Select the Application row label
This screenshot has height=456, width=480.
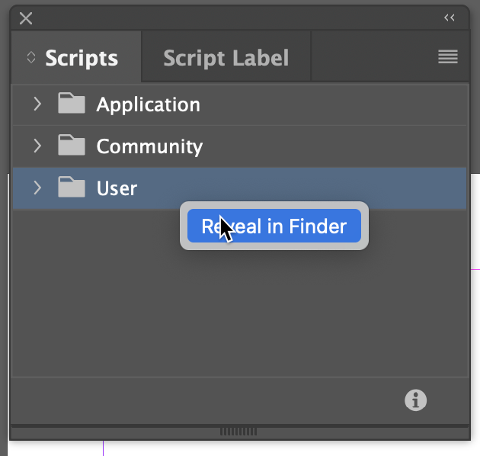(x=148, y=104)
